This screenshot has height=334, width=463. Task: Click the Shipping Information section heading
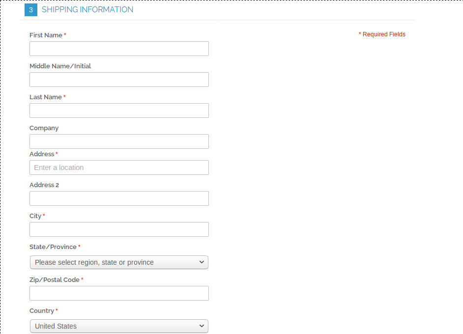point(87,10)
